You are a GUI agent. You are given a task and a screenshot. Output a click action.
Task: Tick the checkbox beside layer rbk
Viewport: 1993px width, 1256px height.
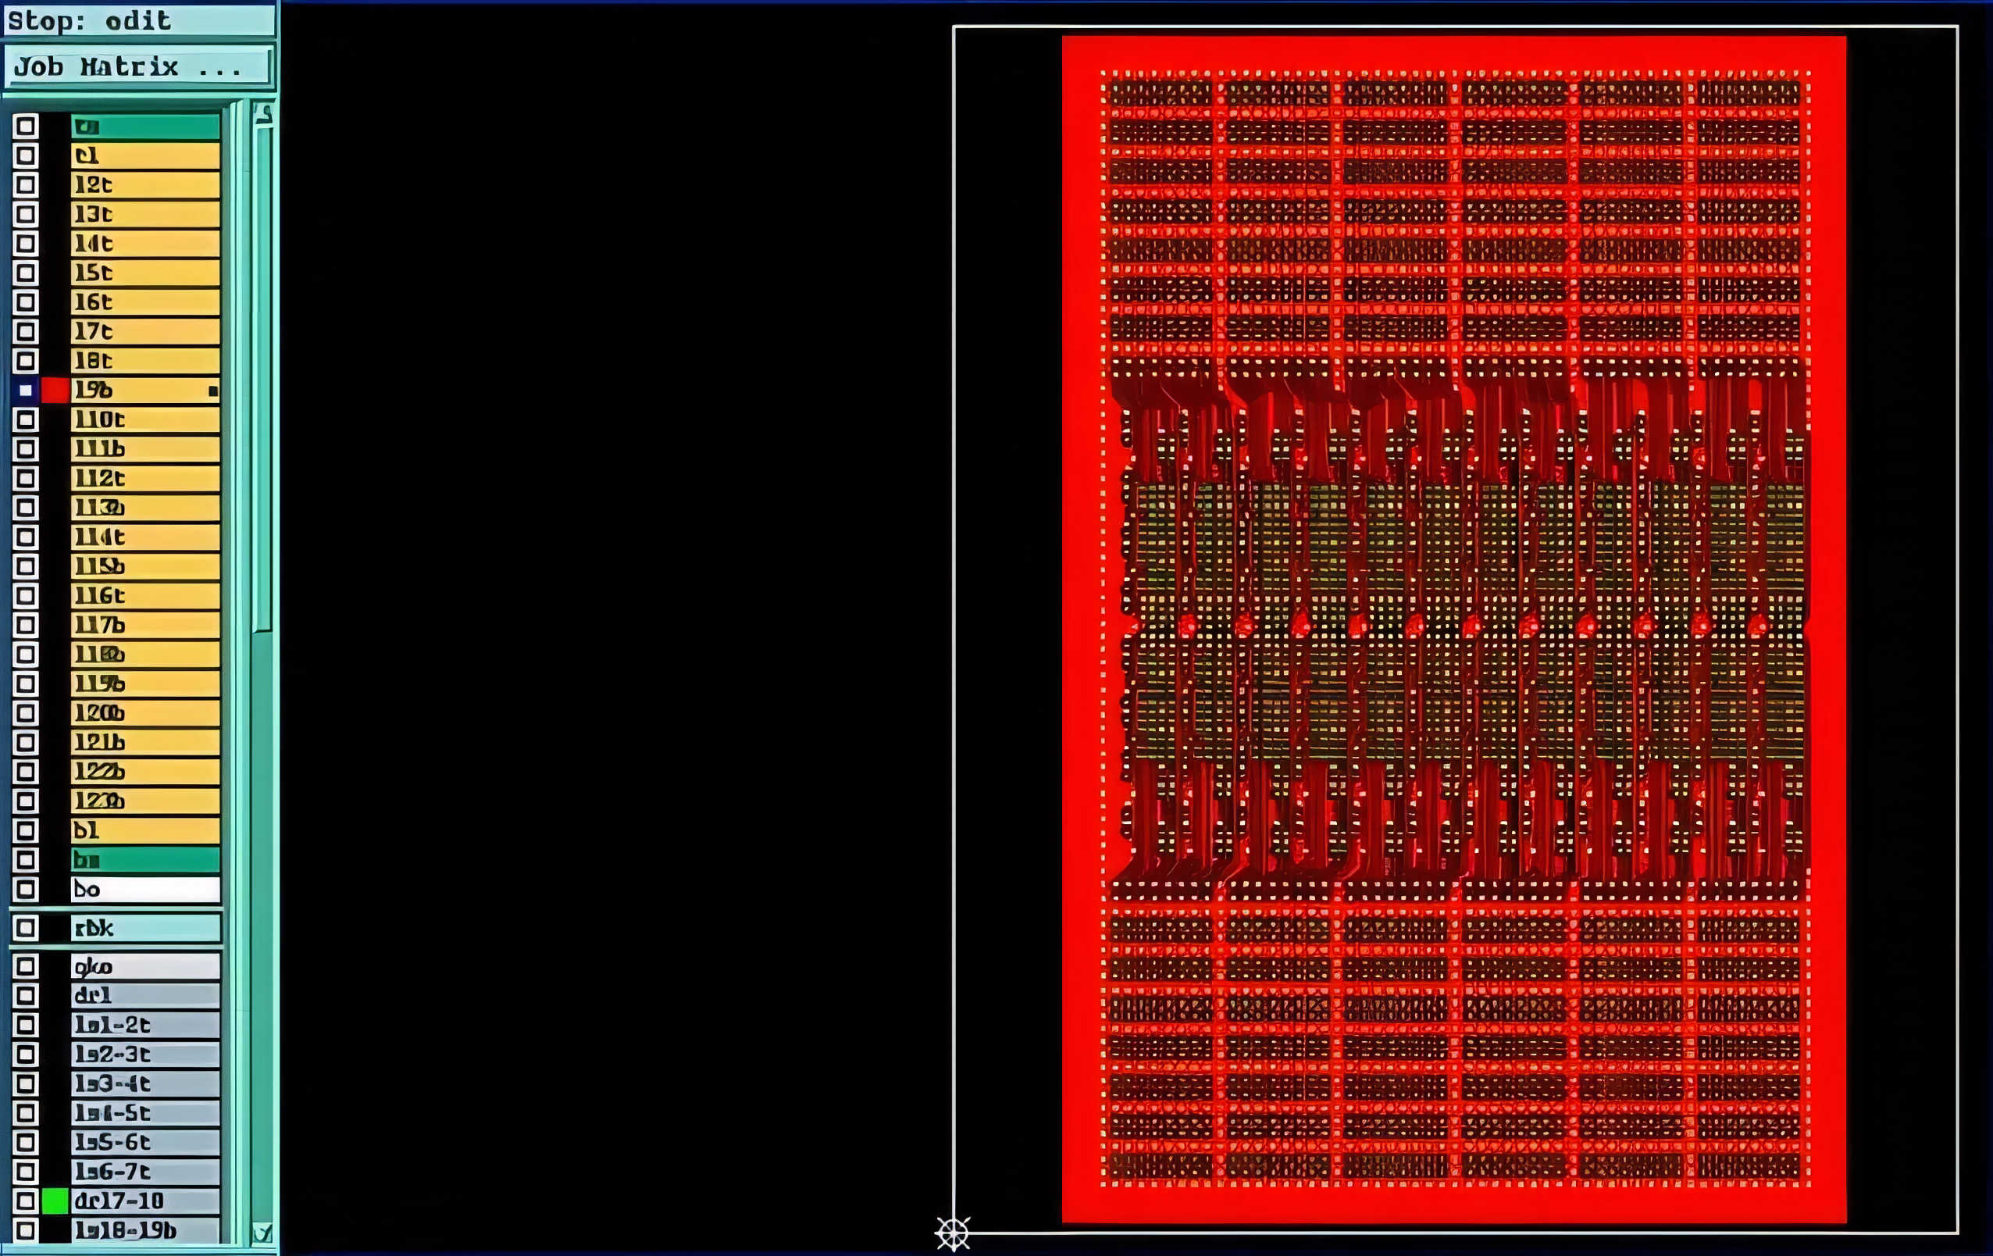pos(26,927)
